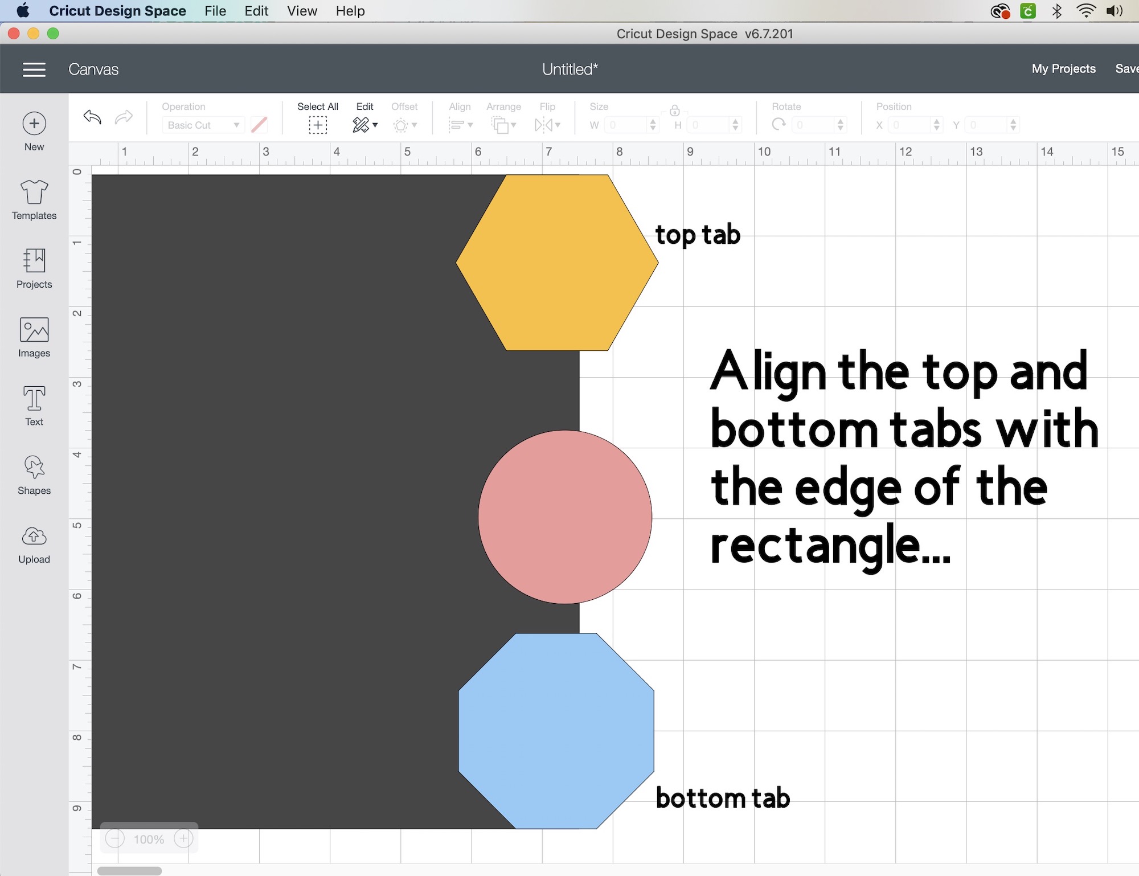The height and width of the screenshot is (876, 1139).
Task: Select the blue octagon shape
Action: coord(556,731)
